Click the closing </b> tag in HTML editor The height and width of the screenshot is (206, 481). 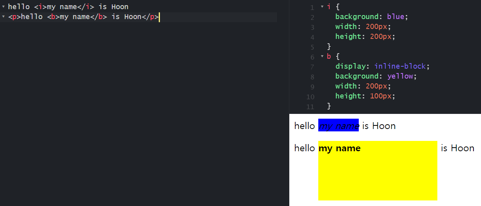point(98,17)
